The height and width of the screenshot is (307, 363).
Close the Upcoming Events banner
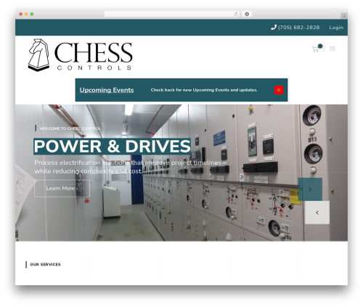click(x=279, y=90)
